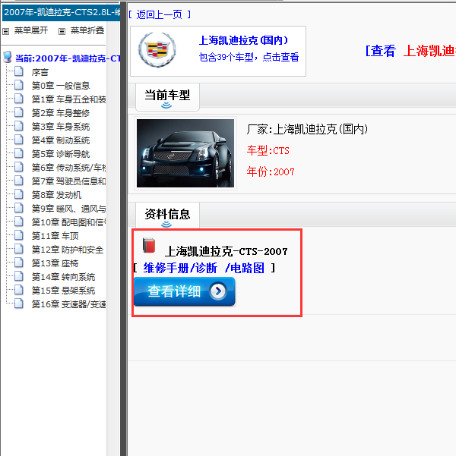This screenshot has width=456, height=456.
Task: Open 第5章 诊断导航 chapter
Action: pos(60,154)
